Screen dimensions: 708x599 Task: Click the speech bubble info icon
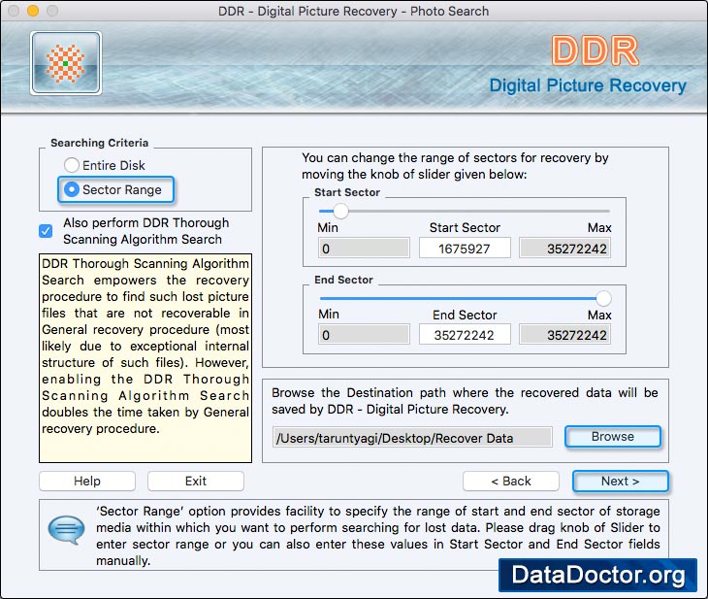[x=66, y=529]
